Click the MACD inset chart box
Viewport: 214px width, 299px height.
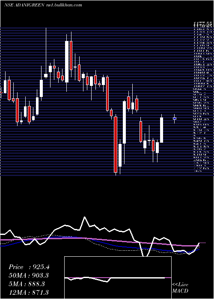pyautogui.click(x=118, y=278)
